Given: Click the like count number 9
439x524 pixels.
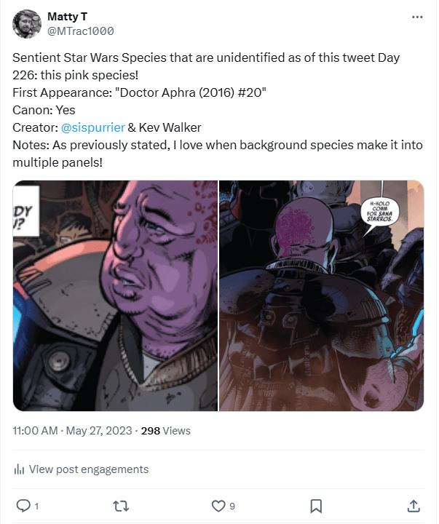Looking at the screenshot, I should point(232,506).
